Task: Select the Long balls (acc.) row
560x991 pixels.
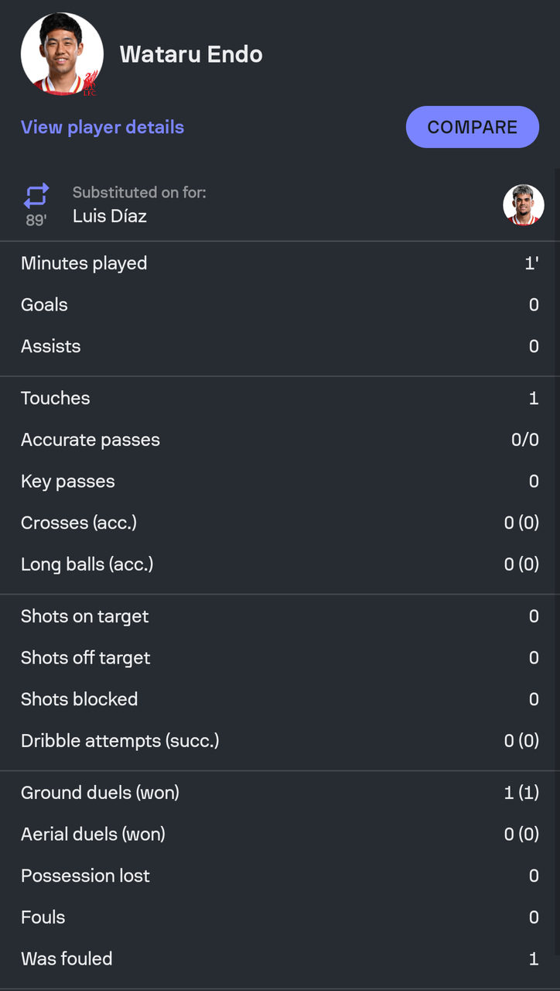Action: coord(279,564)
